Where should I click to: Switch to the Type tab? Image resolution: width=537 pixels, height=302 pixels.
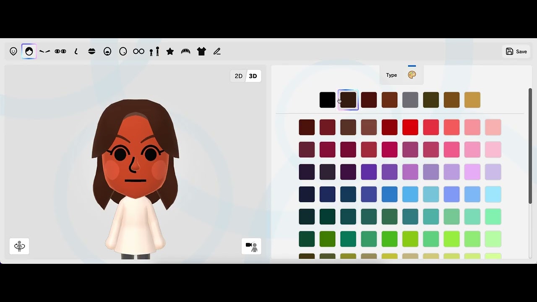[x=391, y=75]
